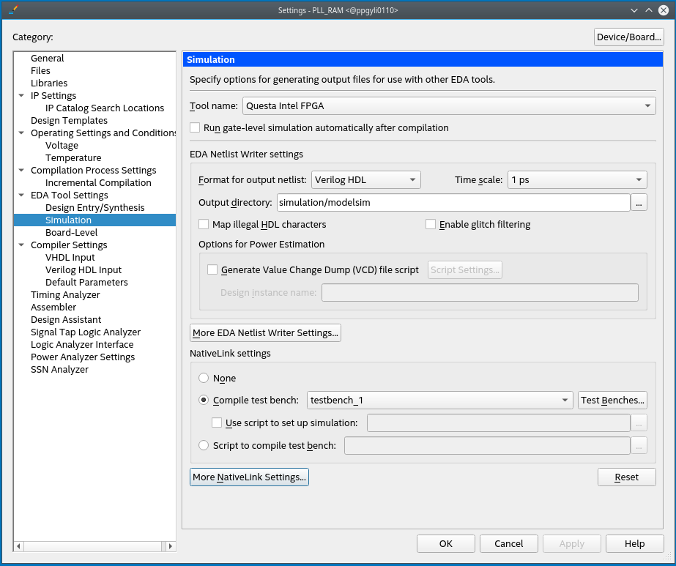The image size is (676, 566).
Task: Collapse the EDA Tool Settings tree node
Action: (21, 196)
